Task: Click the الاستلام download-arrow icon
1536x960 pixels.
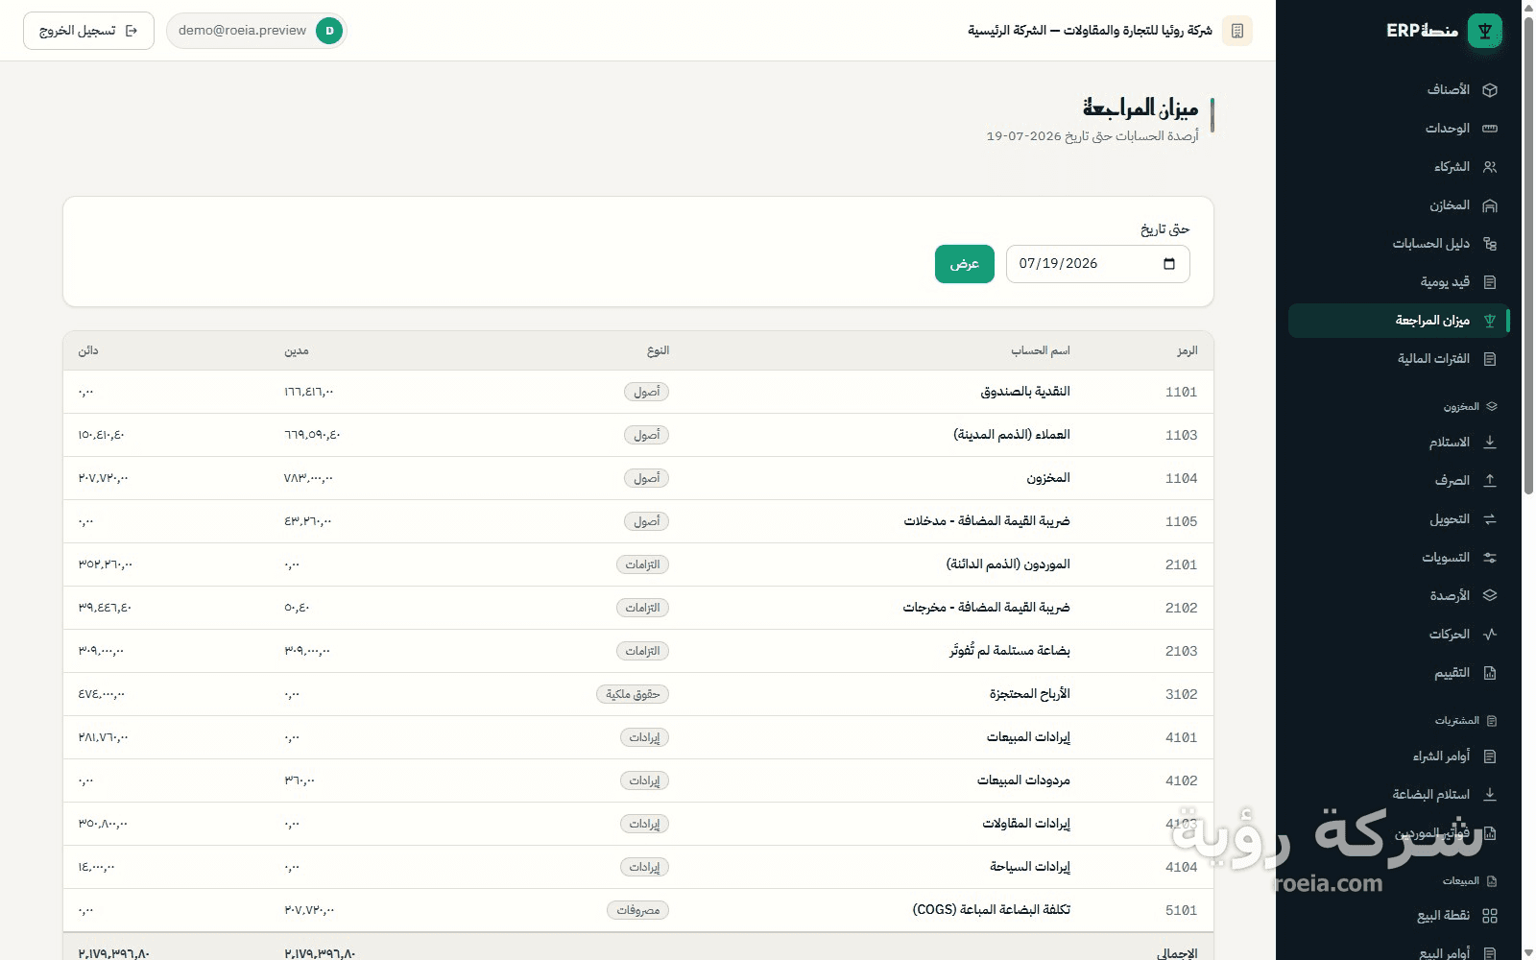Action: (x=1490, y=443)
